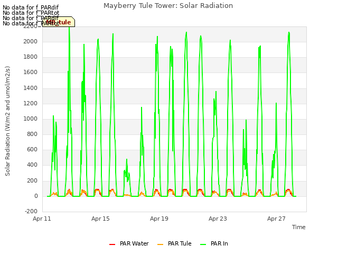This screenshot has height=254, width=338.
Task: Click the 400 y-axis tick label
Action: (32, 165)
